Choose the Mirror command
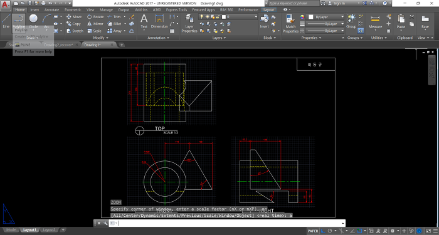Image resolution: width=439 pixels, height=235 pixels. [x=95, y=24]
